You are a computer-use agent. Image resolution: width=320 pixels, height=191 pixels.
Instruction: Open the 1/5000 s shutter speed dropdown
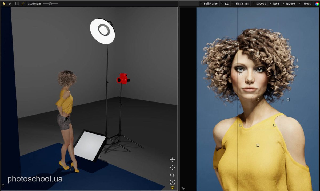point(259,4)
